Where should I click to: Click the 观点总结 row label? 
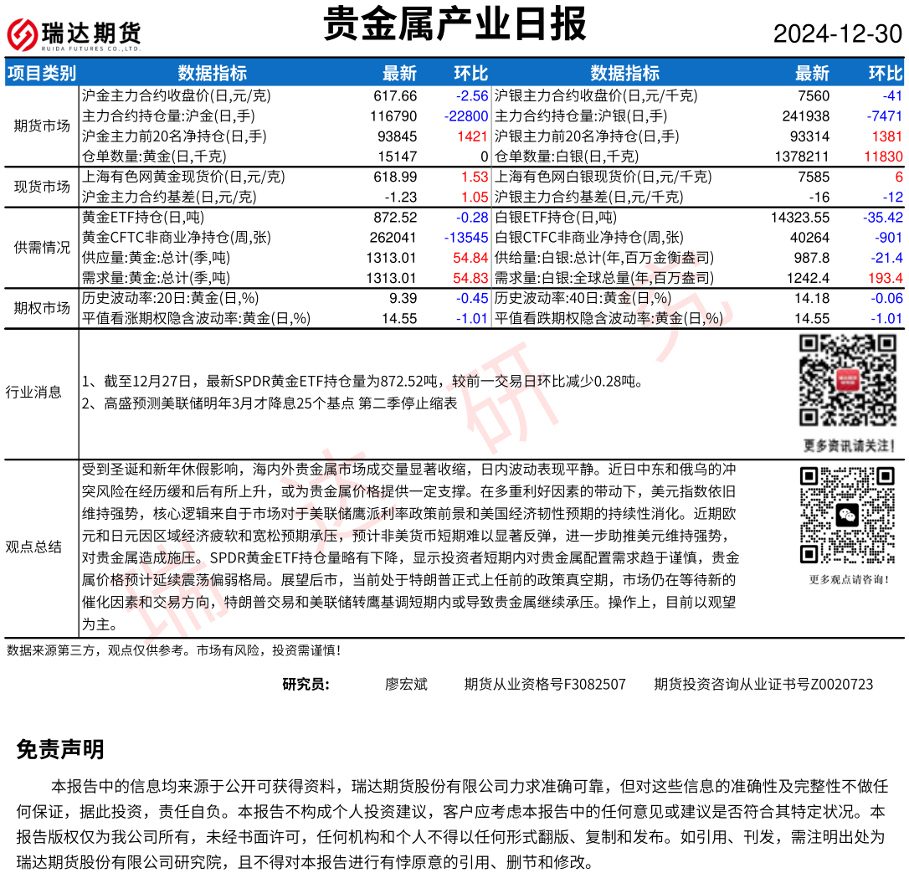coord(33,547)
